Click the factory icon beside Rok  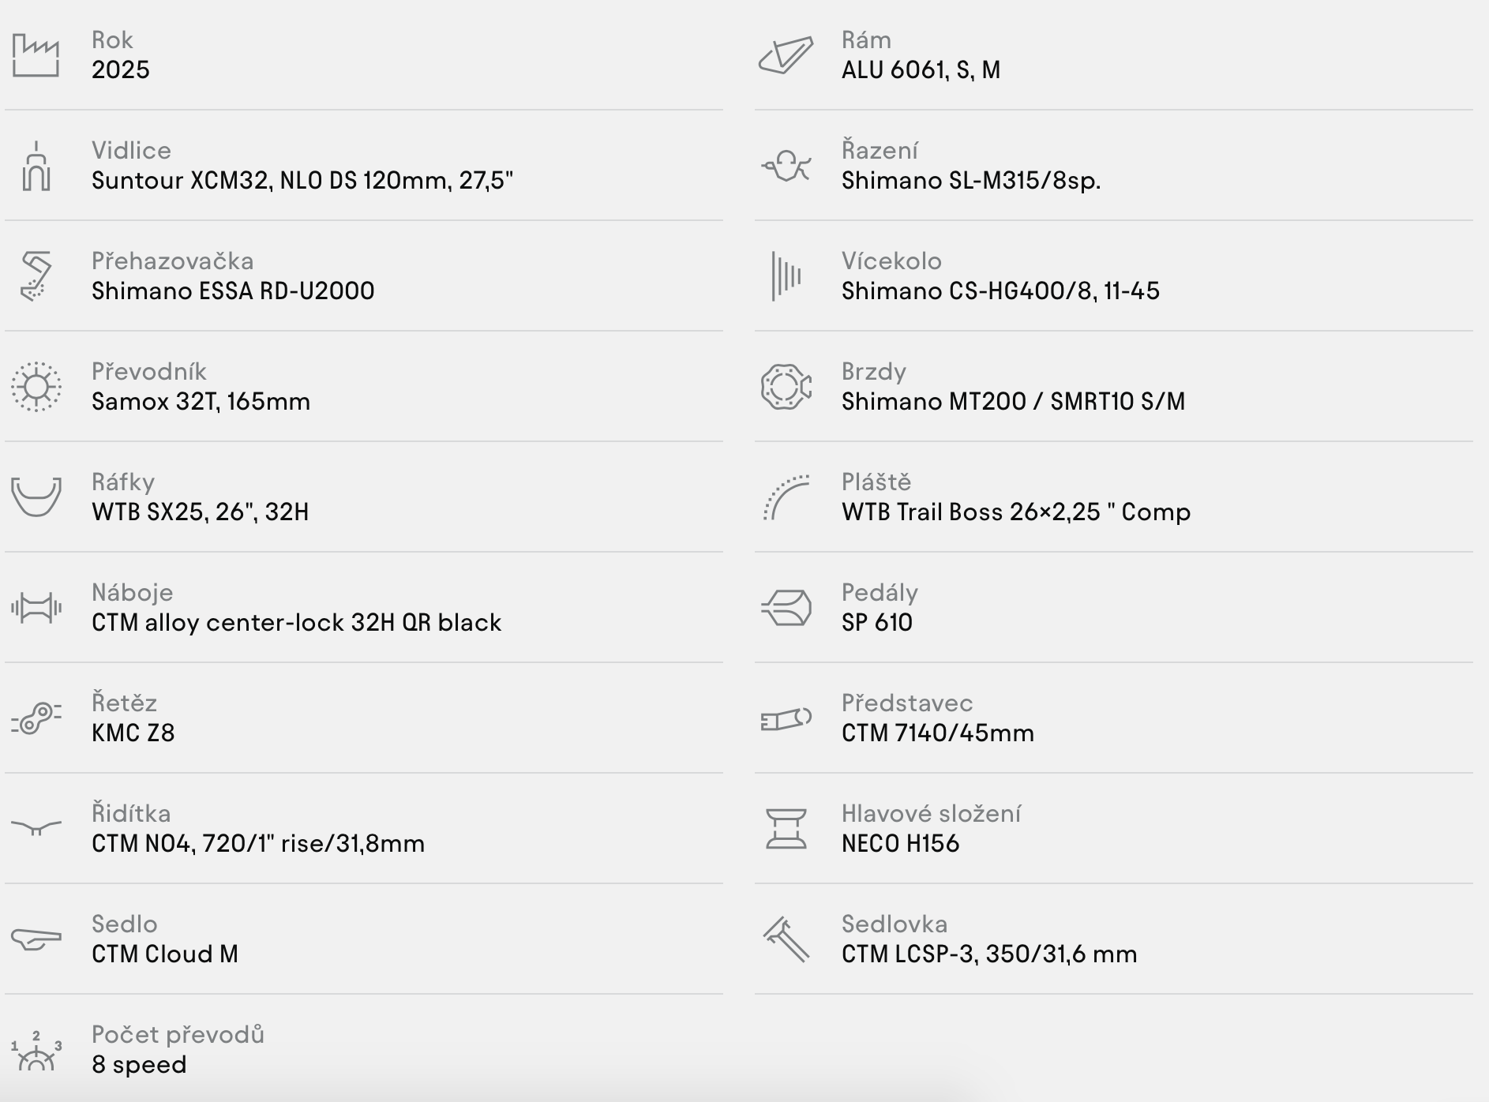point(36,55)
